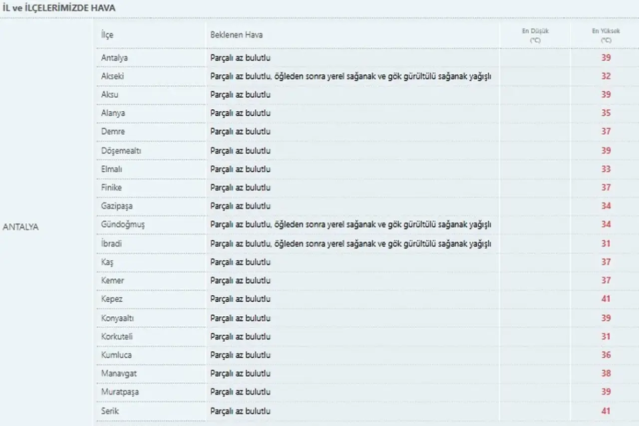
Task: Click the Serik district name
Action: 110,411
